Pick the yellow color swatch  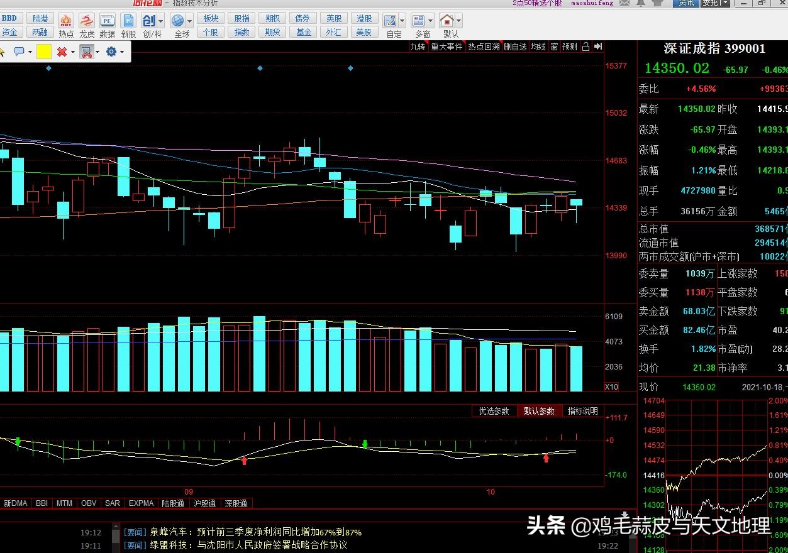44,52
